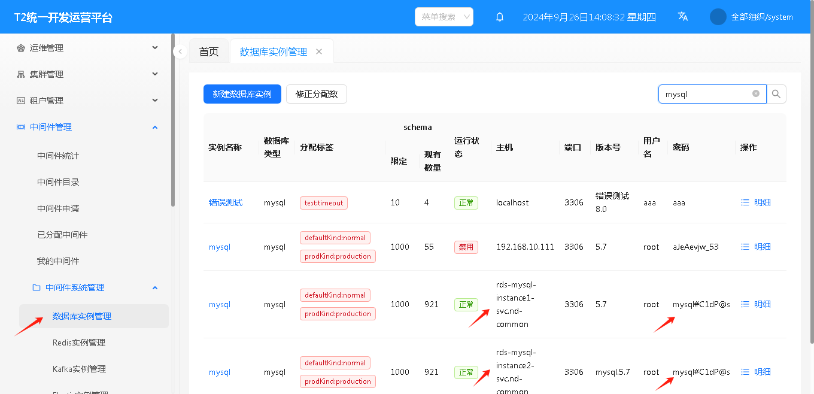
Task: Open Redis实例管理 in sidebar
Action: click(79, 343)
